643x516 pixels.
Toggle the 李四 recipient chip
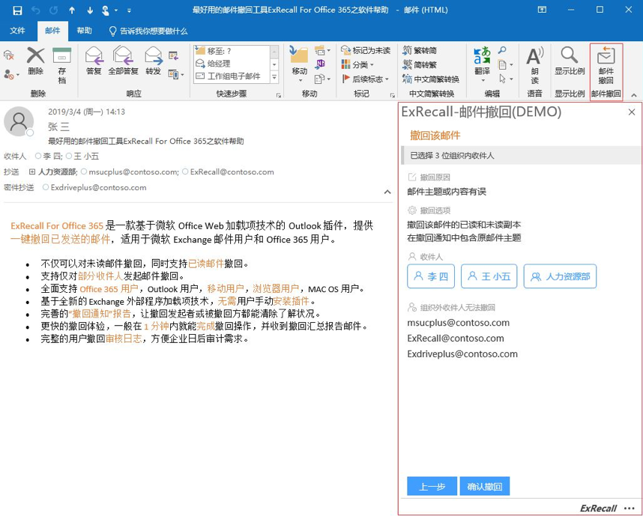(x=431, y=276)
